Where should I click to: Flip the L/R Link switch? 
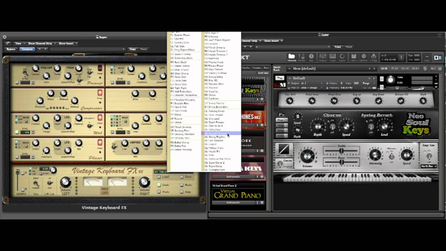coord(49,183)
